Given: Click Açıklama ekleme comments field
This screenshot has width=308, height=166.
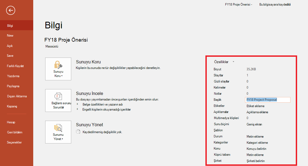Looking at the screenshot, I should point(257,112).
